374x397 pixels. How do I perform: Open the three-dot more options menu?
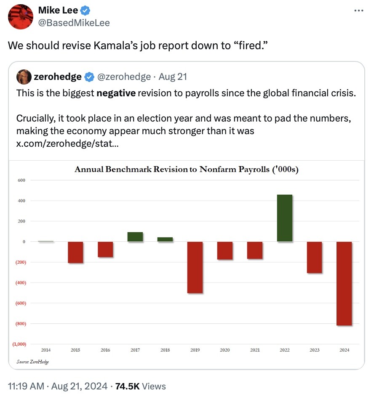(359, 11)
